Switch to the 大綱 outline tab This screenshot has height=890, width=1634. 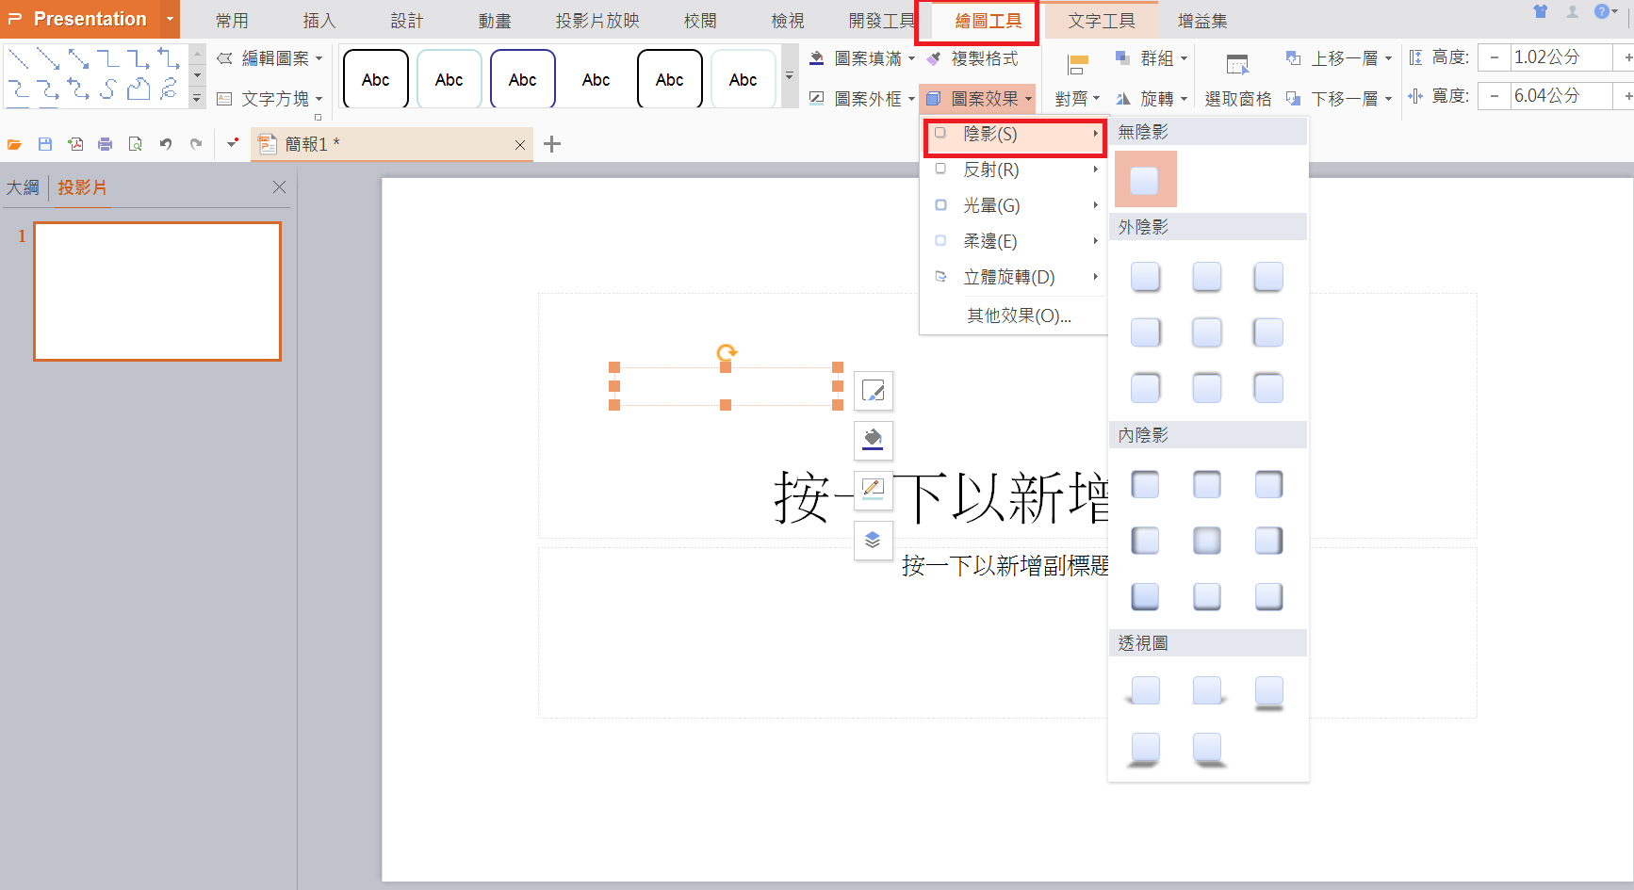point(23,187)
